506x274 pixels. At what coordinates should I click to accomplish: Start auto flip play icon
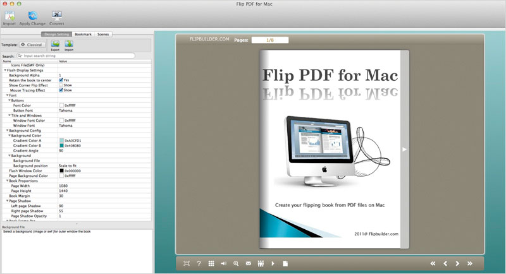273,263
